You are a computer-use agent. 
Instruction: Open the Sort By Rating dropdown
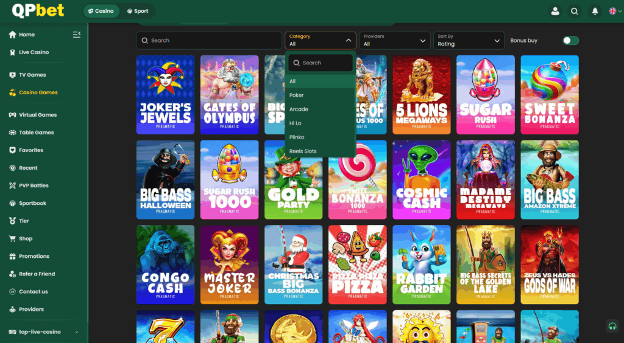[469, 41]
